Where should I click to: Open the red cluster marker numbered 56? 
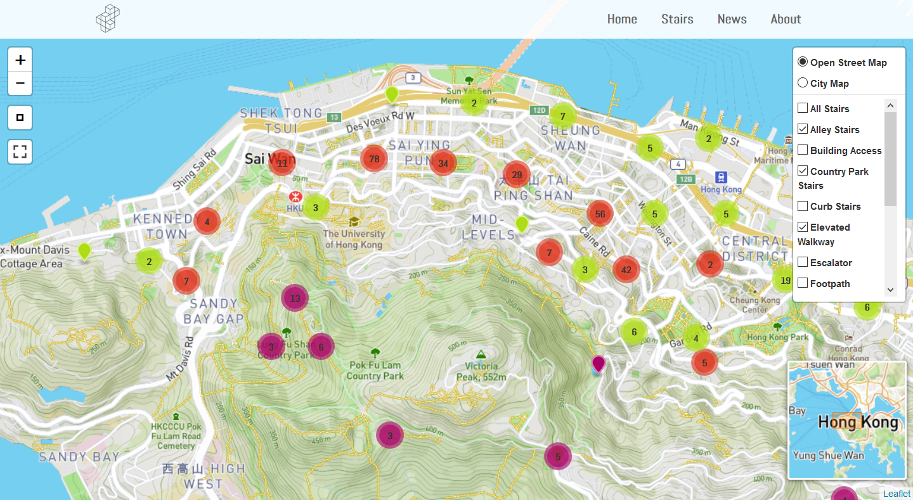[600, 214]
